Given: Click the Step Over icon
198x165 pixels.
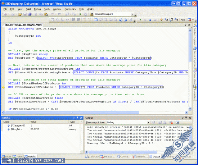Looking at the screenshot, I should (171, 20).
